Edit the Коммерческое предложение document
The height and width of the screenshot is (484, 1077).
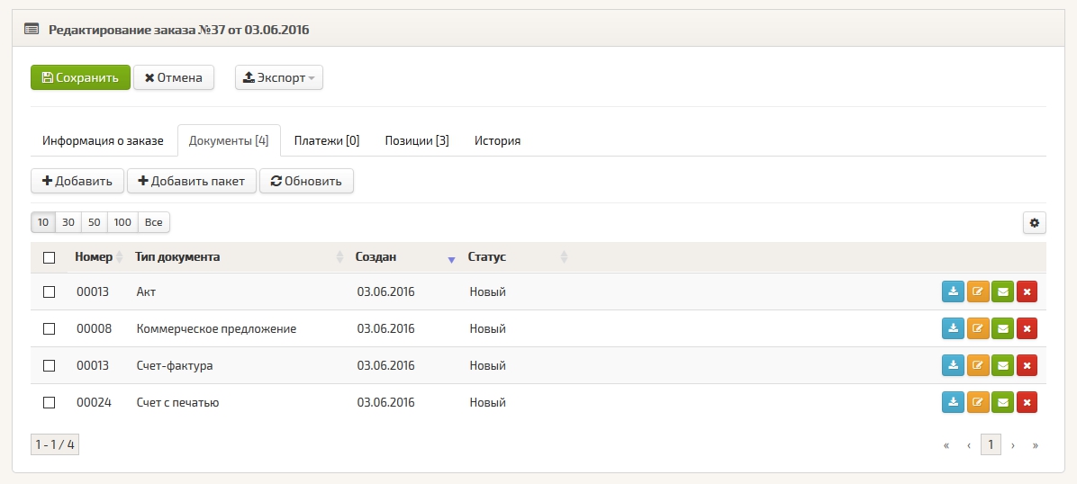point(978,328)
